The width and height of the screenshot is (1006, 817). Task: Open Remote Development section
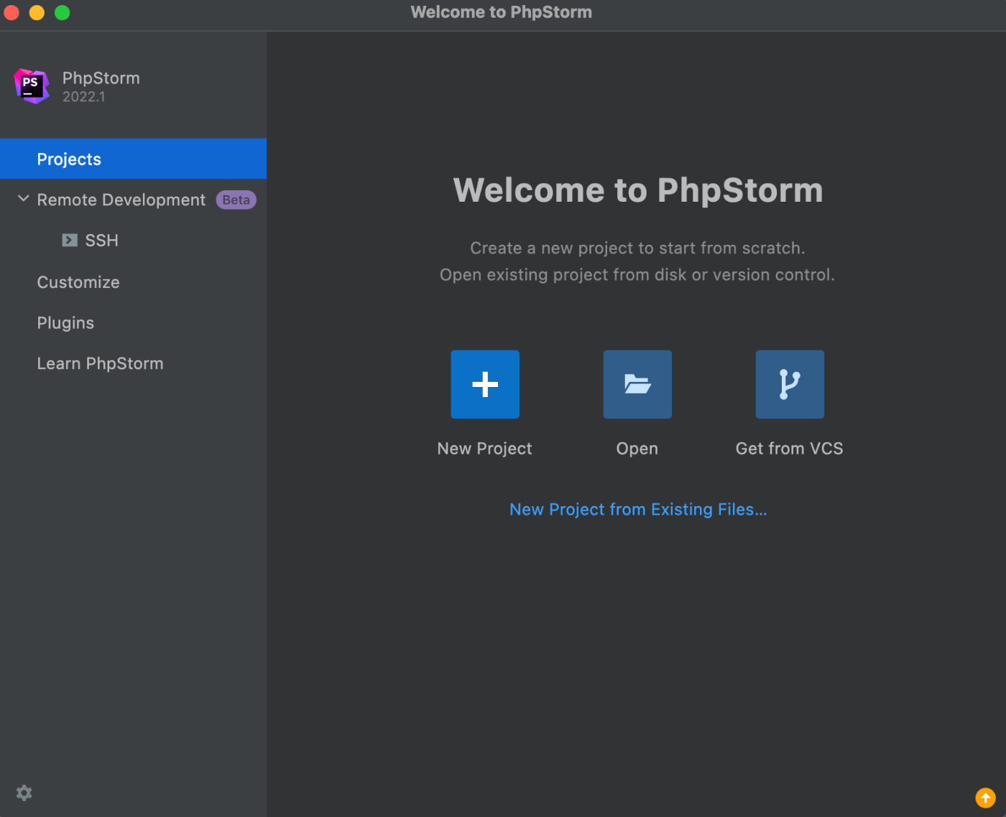coord(121,200)
